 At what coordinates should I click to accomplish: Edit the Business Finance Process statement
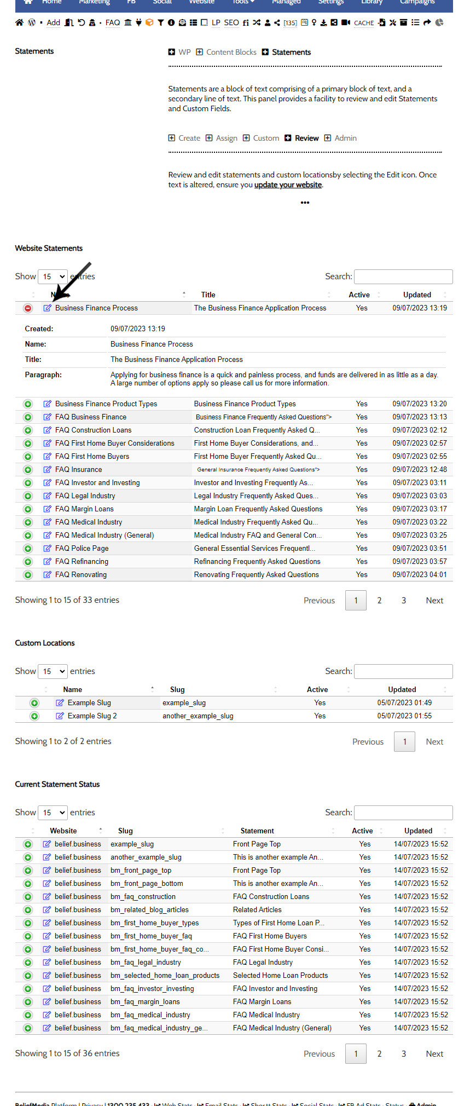click(x=48, y=308)
